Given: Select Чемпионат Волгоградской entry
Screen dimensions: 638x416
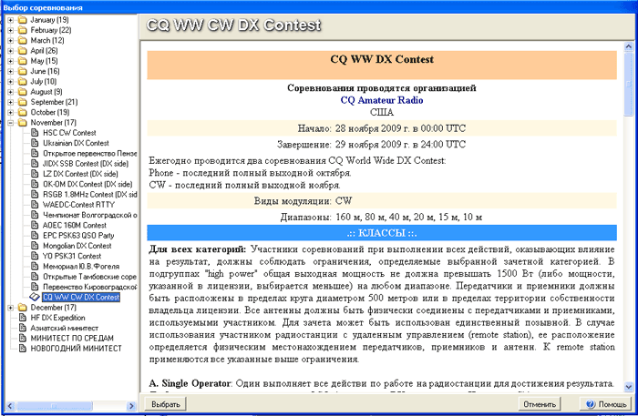Looking at the screenshot, I should [x=89, y=215].
